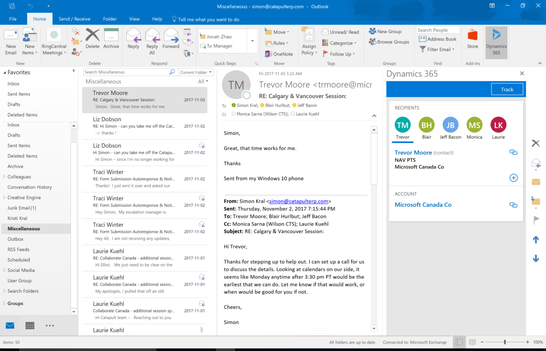Open the File tab

point(13,19)
